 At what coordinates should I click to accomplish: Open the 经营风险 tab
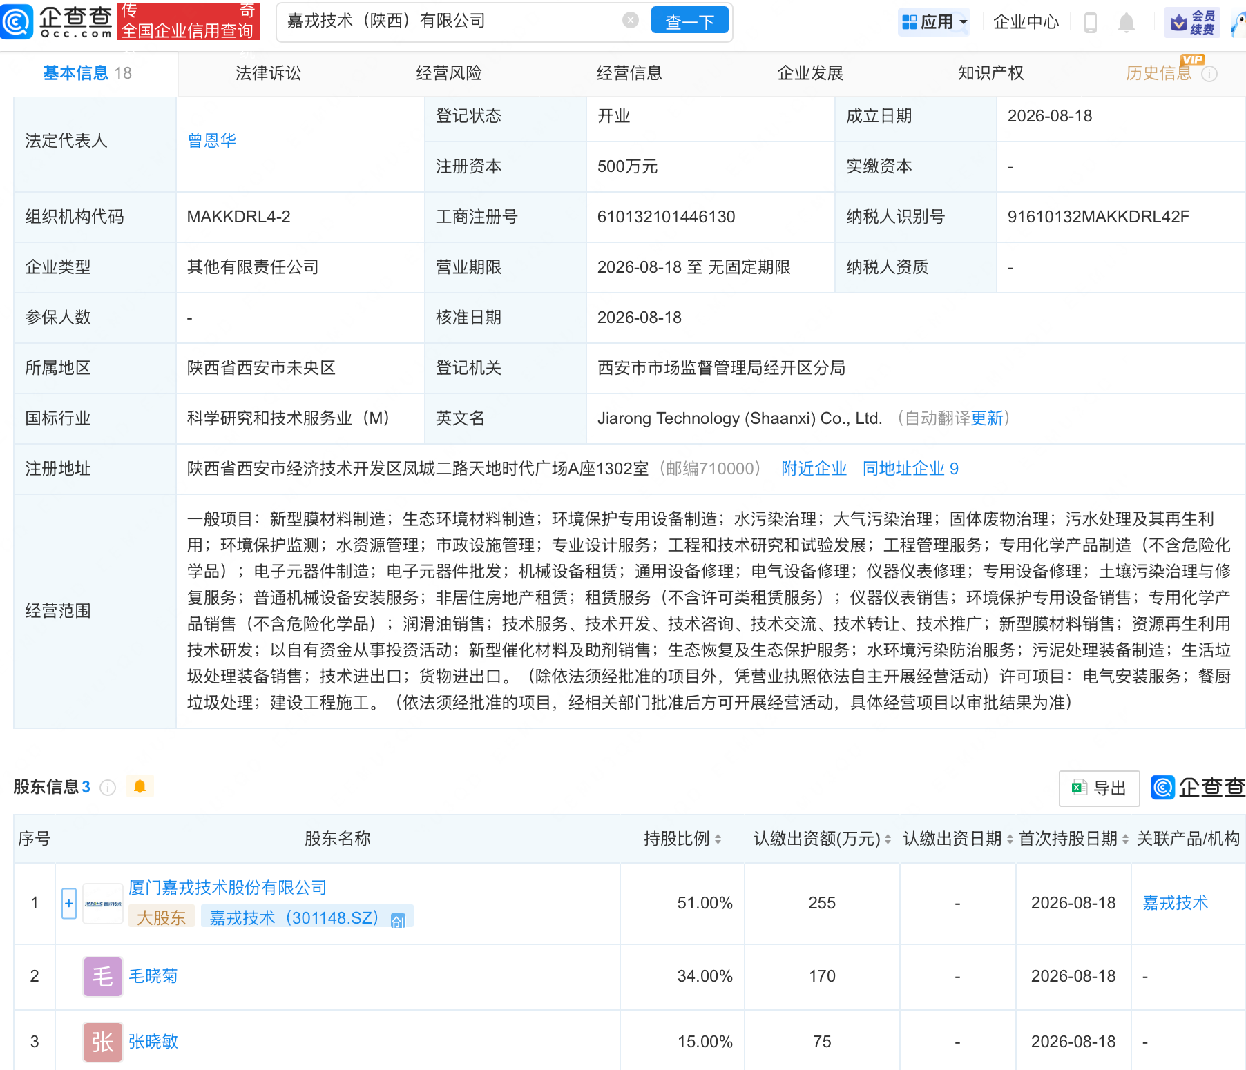[x=449, y=73]
